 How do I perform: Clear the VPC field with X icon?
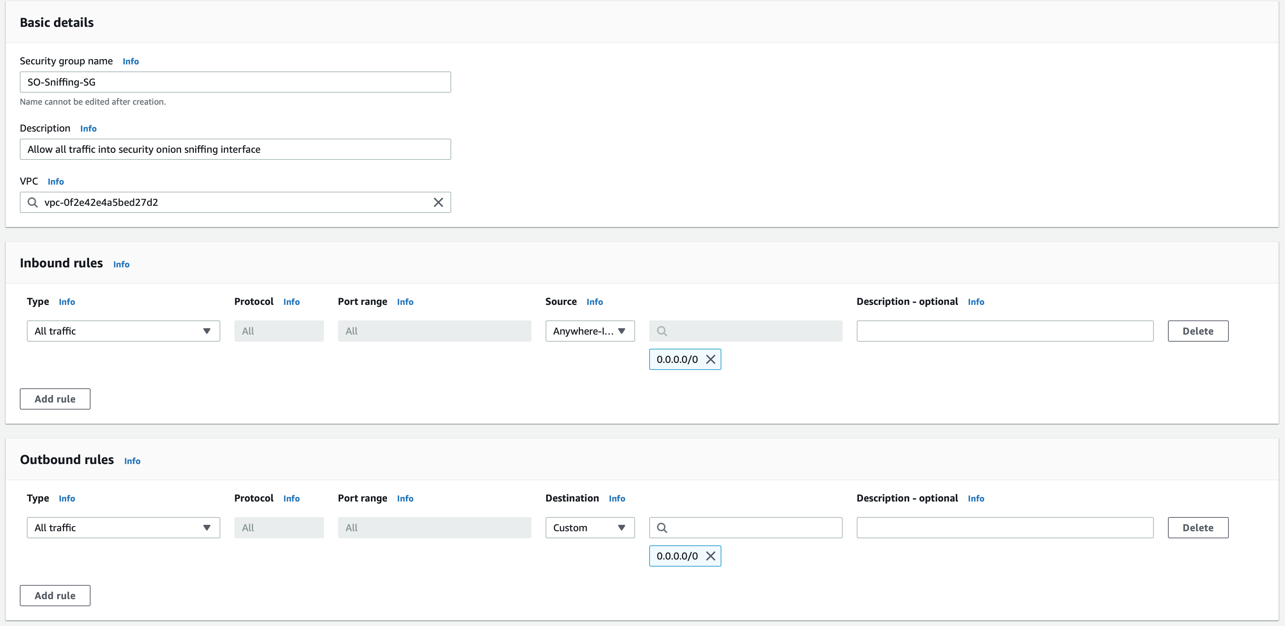click(438, 203)
